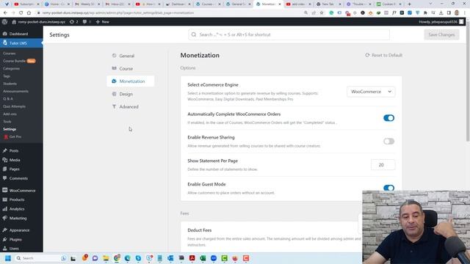Open Add-ons in Tutor LMS menu
The height and width of the screenshot is (264, 470).
(10, 114)
